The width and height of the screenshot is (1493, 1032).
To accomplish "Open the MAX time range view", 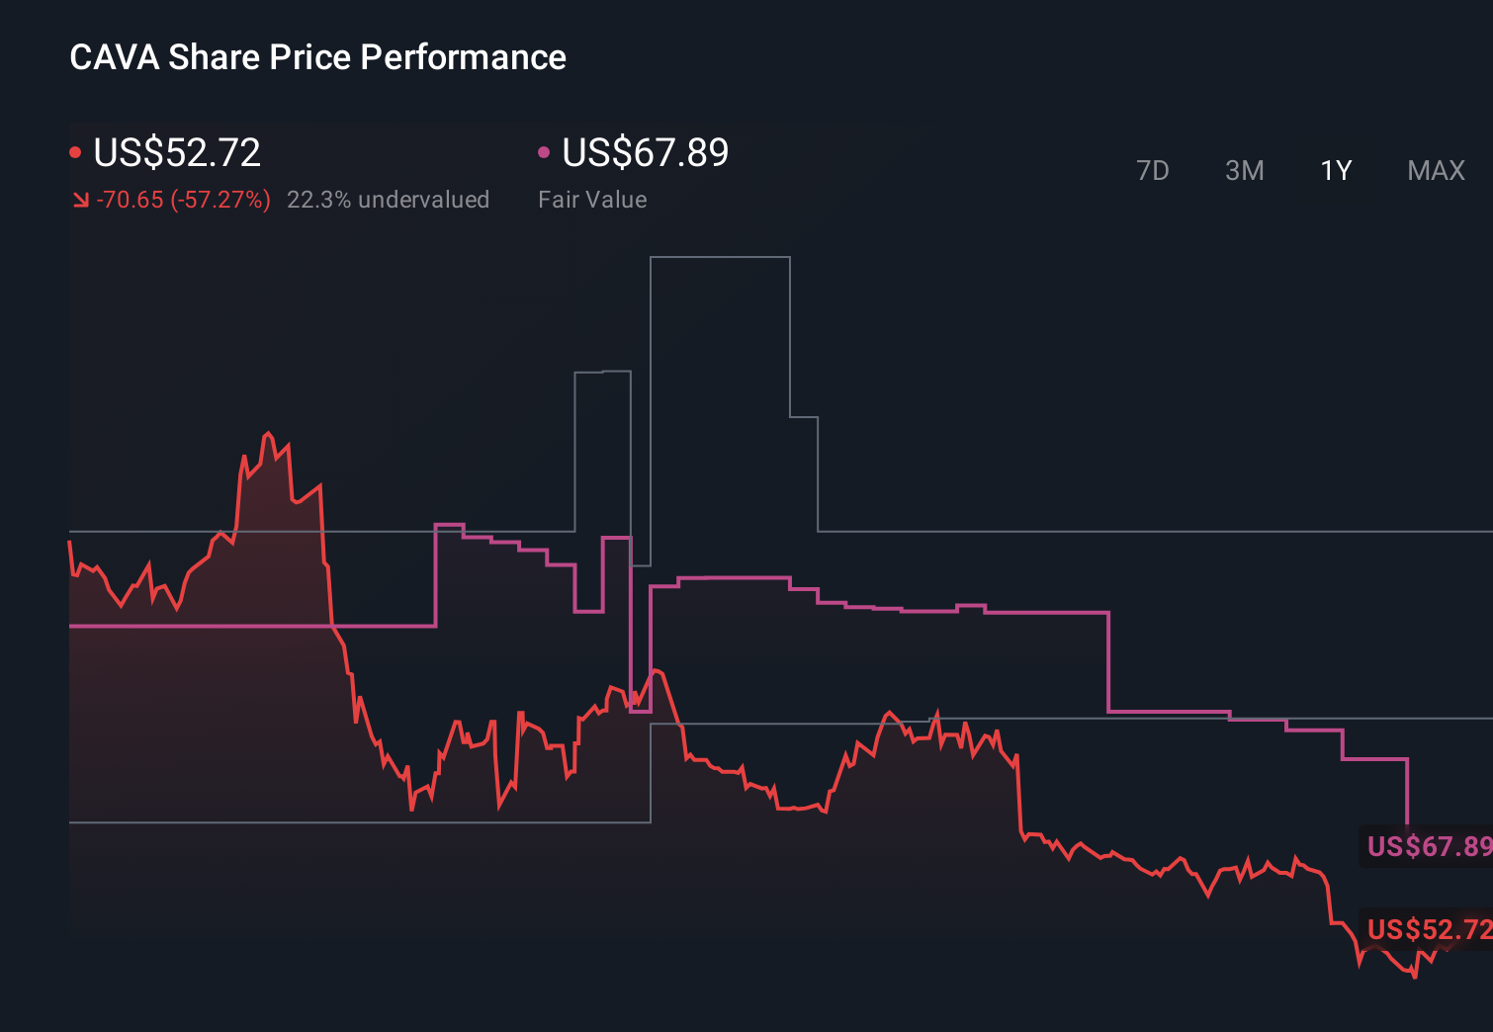I will [1435, 170].
